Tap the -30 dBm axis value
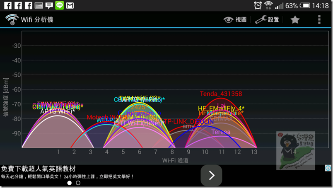 pyautogui.click(x=17, y=46)
